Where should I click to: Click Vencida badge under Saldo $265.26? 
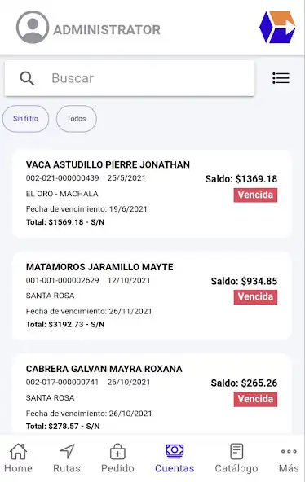(255, 399)
